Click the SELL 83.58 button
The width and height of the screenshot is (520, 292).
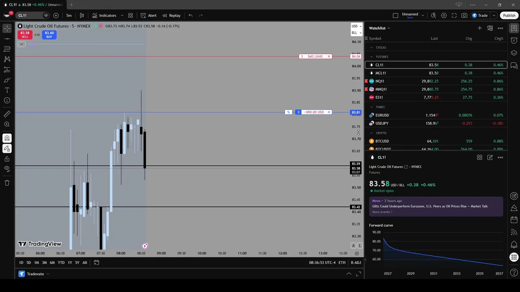pos(25,35)
